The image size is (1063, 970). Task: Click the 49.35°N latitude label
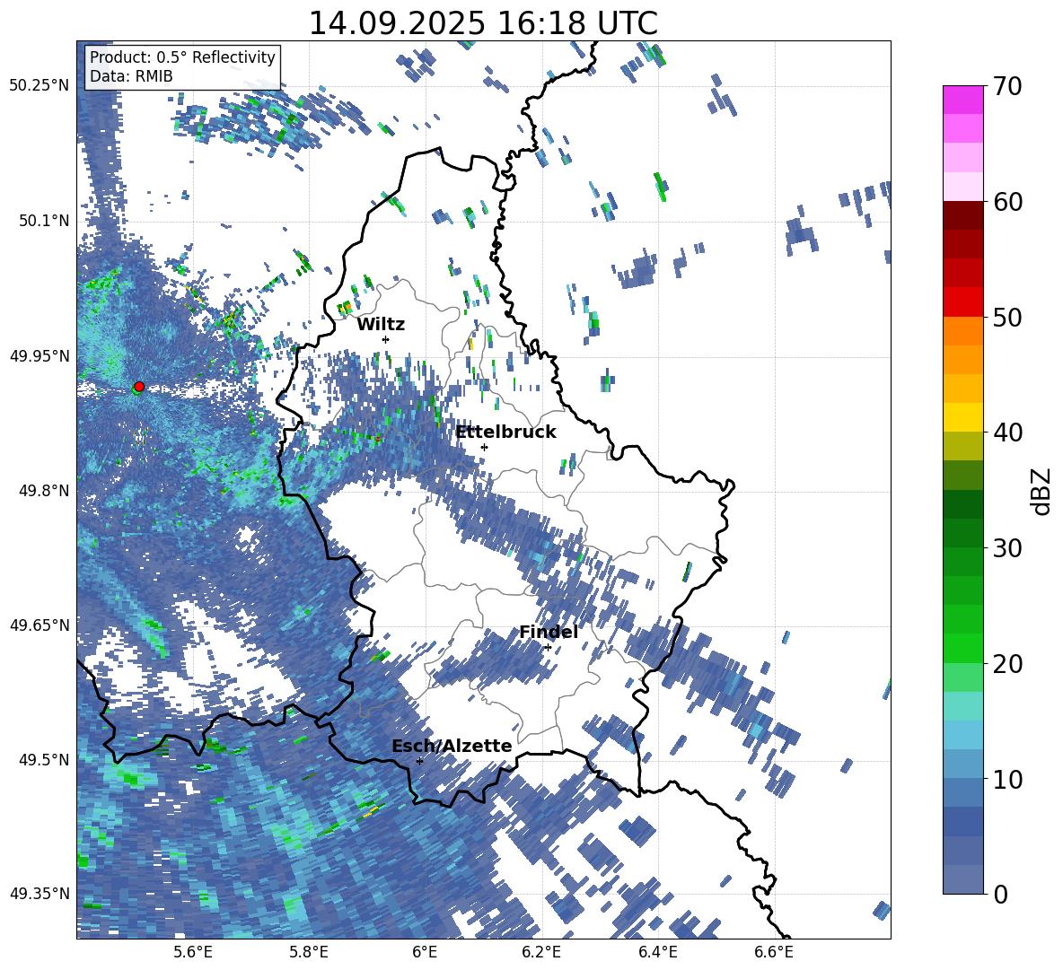coord(40,894)
